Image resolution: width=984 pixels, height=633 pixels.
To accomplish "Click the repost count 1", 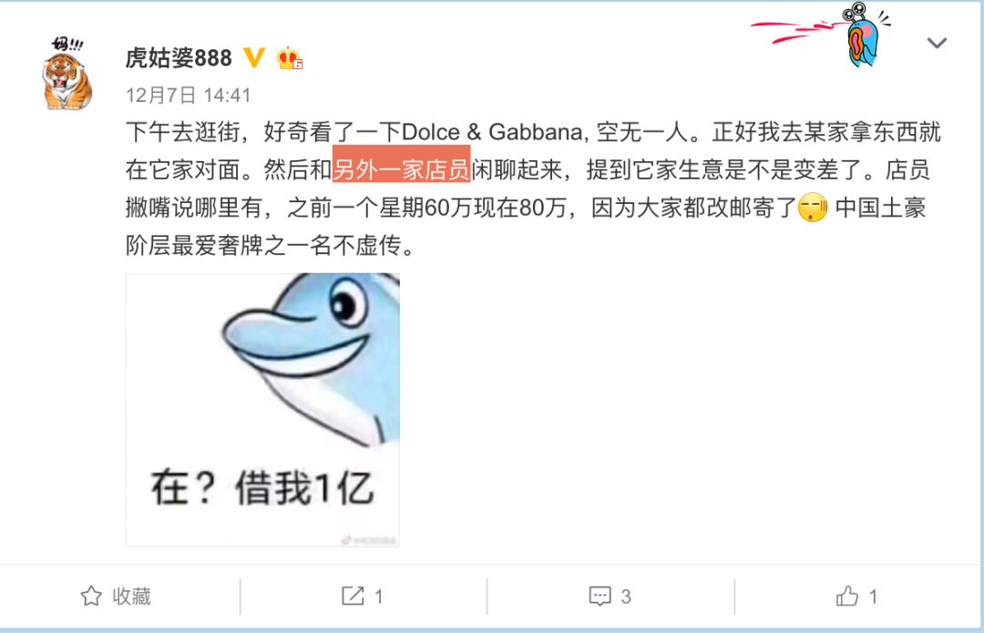I will [x=378, y=596].
